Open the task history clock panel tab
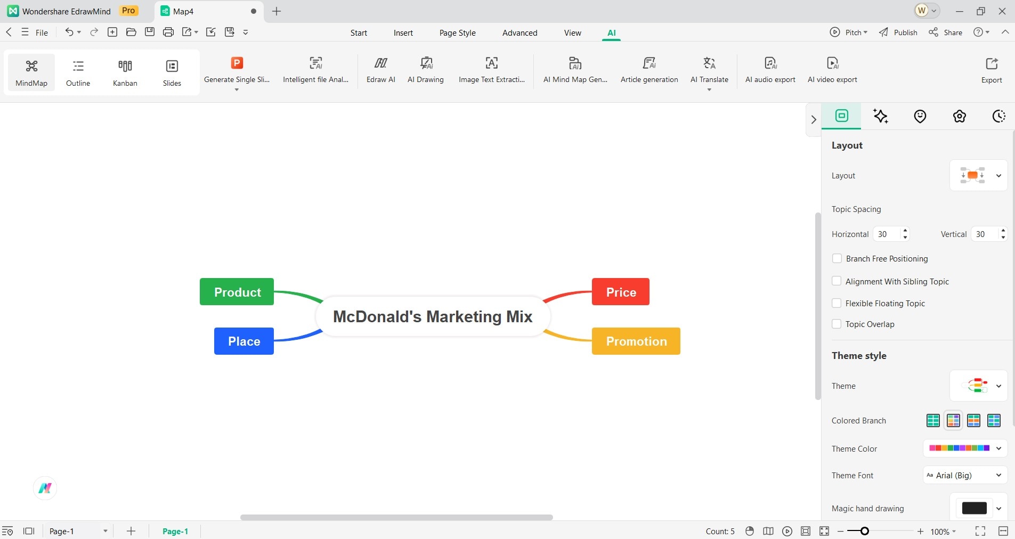This screenshot has width=1015, height=539. coord(999,116)
